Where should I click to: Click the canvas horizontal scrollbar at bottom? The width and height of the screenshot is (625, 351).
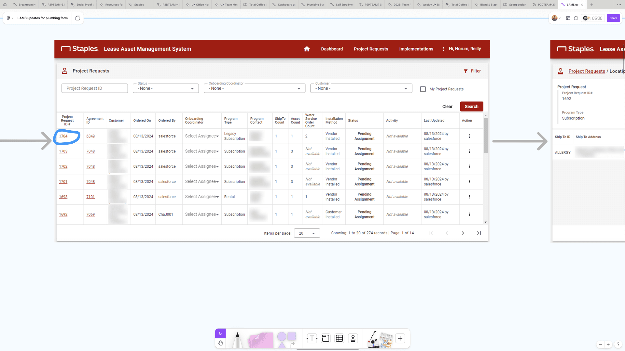327,350
